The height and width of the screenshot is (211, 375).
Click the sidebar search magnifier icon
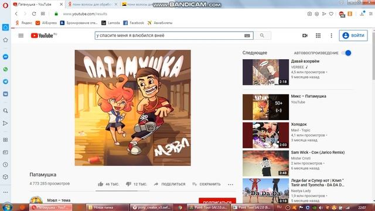click(5, 111)
